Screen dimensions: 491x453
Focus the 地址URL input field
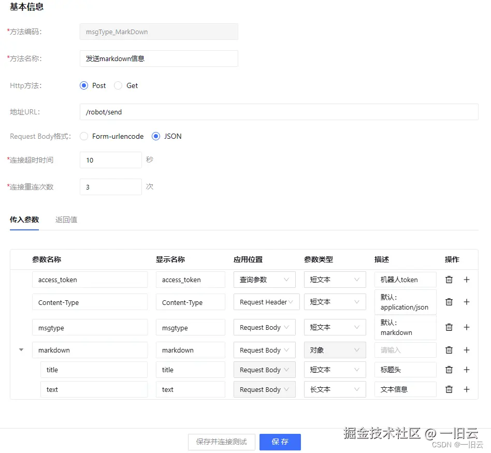click(x=279, y=112)
